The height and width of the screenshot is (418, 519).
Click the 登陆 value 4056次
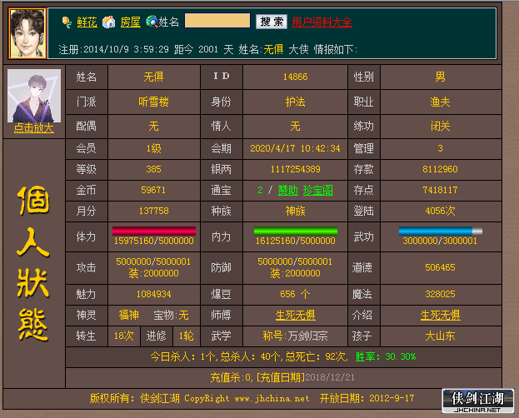coord(440,211)
